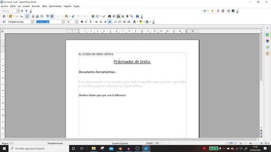This screenshot has width=271, height=152.
Task: Click INSERT mode in status bar
Action: [x=149, y=143]
